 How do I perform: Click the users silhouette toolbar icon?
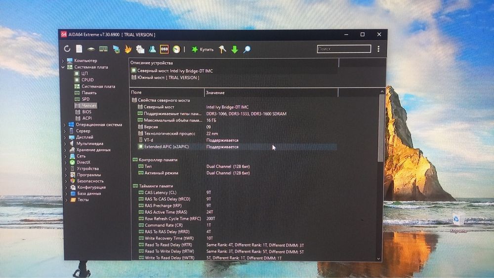152,49
